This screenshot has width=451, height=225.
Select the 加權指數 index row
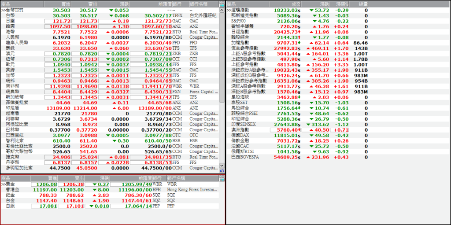pyautogui.click(x=297, y=43)
